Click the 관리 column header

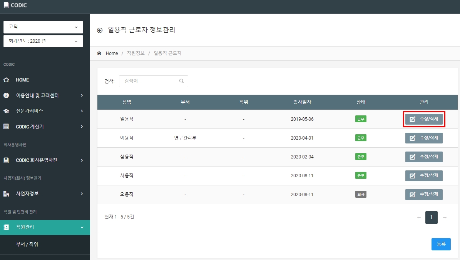click(x=424, y=102)
